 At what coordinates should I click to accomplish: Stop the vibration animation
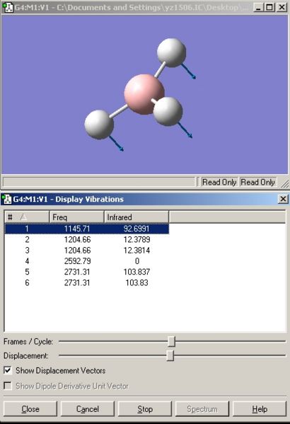145,409
